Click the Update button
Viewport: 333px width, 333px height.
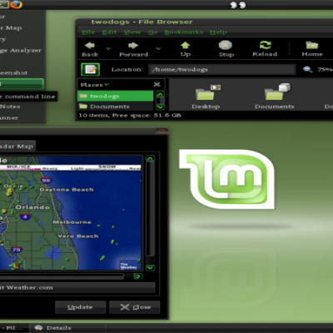(80, 307)
